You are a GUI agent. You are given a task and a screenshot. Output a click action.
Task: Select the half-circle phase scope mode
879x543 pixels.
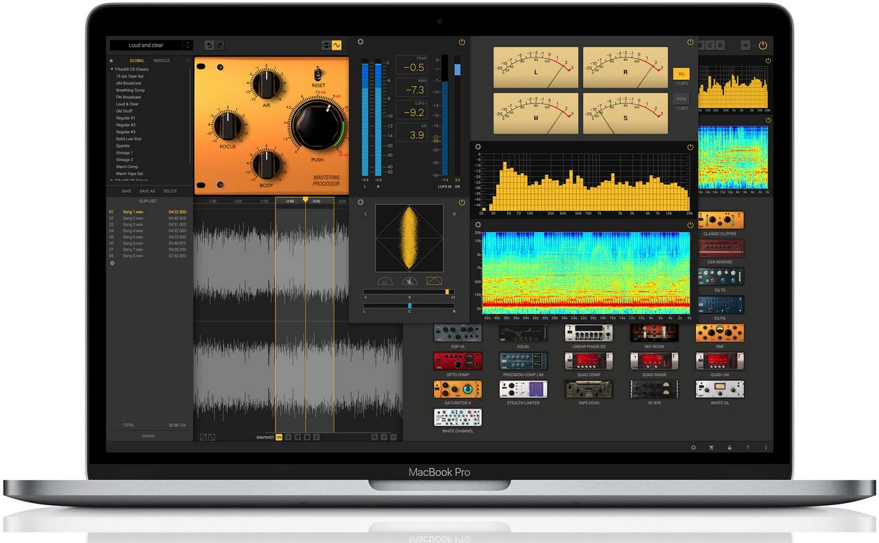tap(385, 281)
